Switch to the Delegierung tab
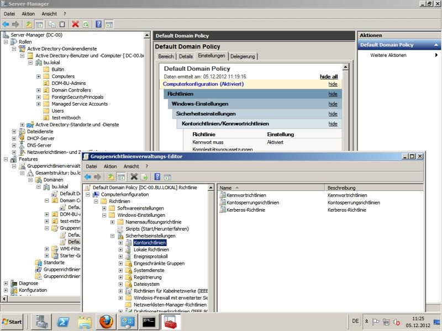The image size is (442, 331). (243, 56)
